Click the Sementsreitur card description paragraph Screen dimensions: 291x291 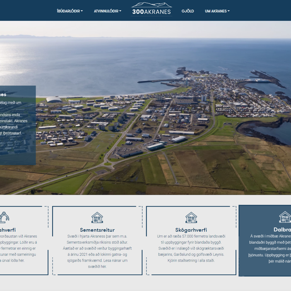[x=97, y=248]
